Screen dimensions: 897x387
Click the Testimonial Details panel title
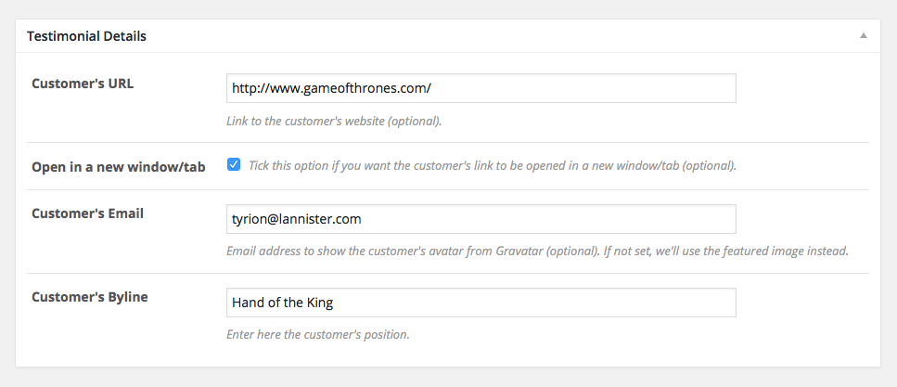[86, 36]
